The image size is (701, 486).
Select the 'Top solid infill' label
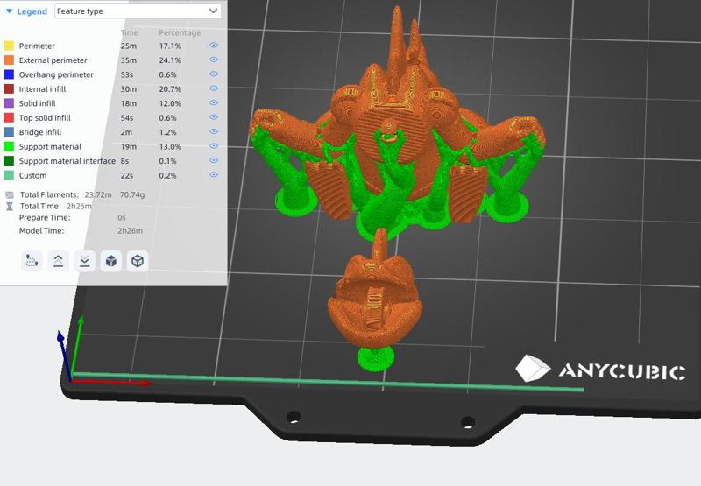45,118
